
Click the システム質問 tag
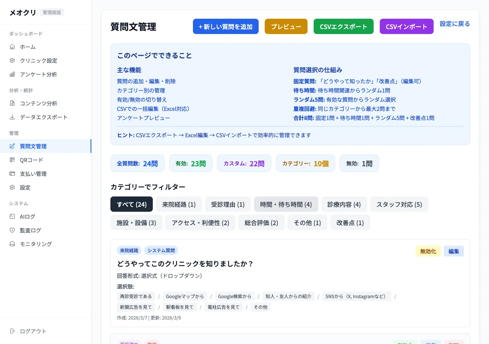pos(161,250)
